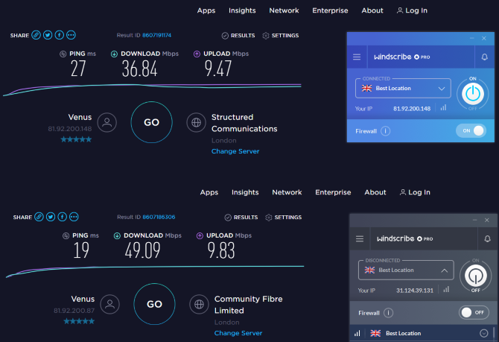The image size is (499, 342).
Task: Turn on VPN with the power button in disconnected Windscribe
Action: click(x=475, y=276)
